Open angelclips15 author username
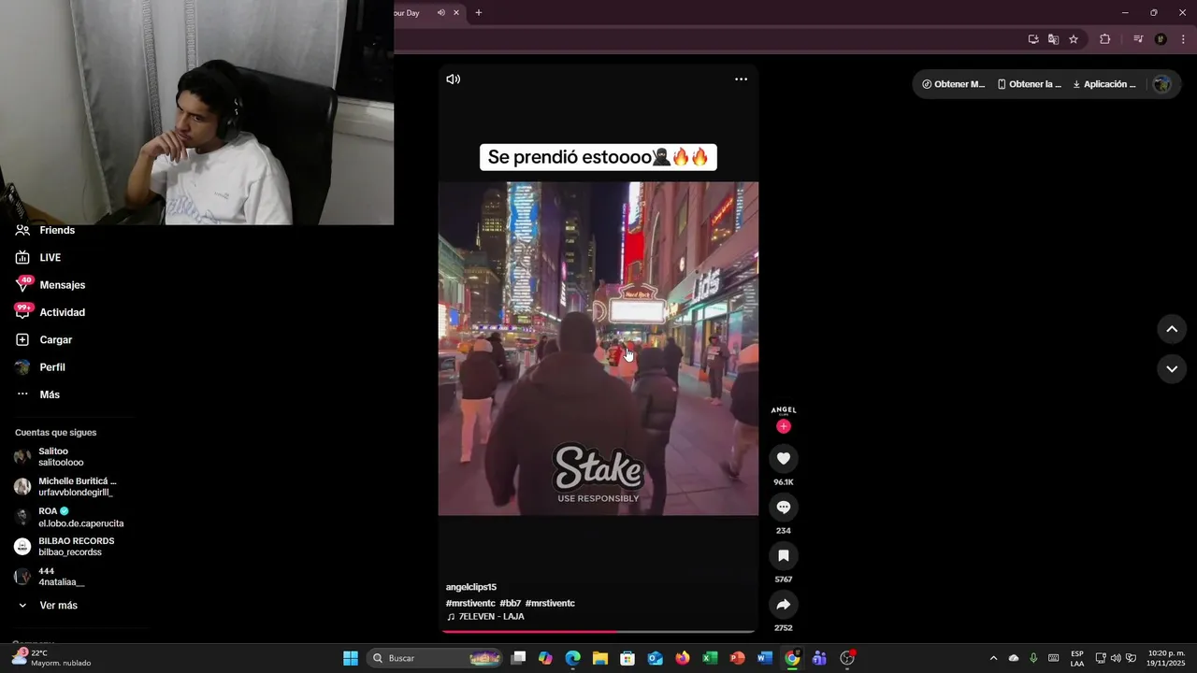Viewport: 1197px width, 673px height. point(471,587)
